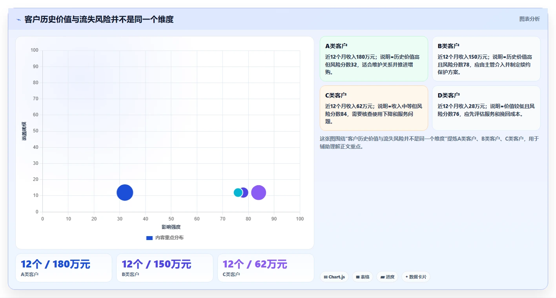Screen dimensions: 556x298
Task: Click the B类客户 caption under 150万元
Action: pos(130,275)
